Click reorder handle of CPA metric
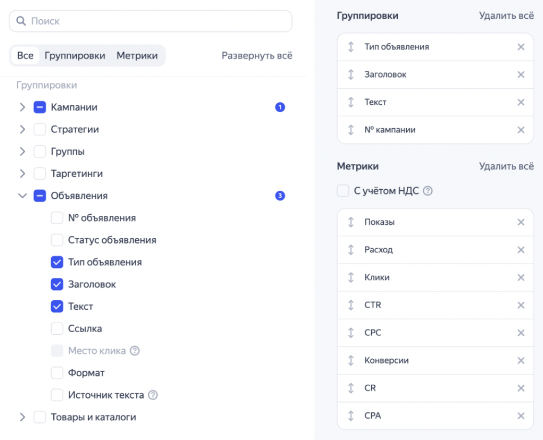This screenshot has height=440, width=543. [x=351, y=416]
